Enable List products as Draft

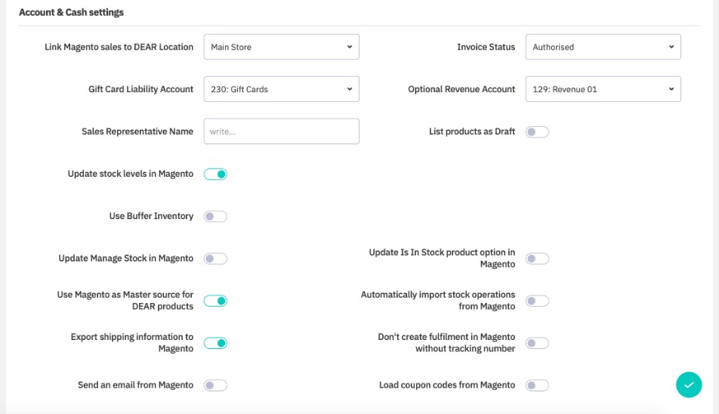(537, 132)
